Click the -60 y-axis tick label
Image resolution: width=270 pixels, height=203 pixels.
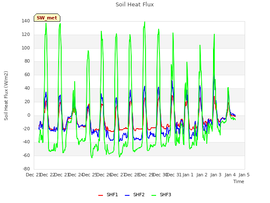click(26, 156)
